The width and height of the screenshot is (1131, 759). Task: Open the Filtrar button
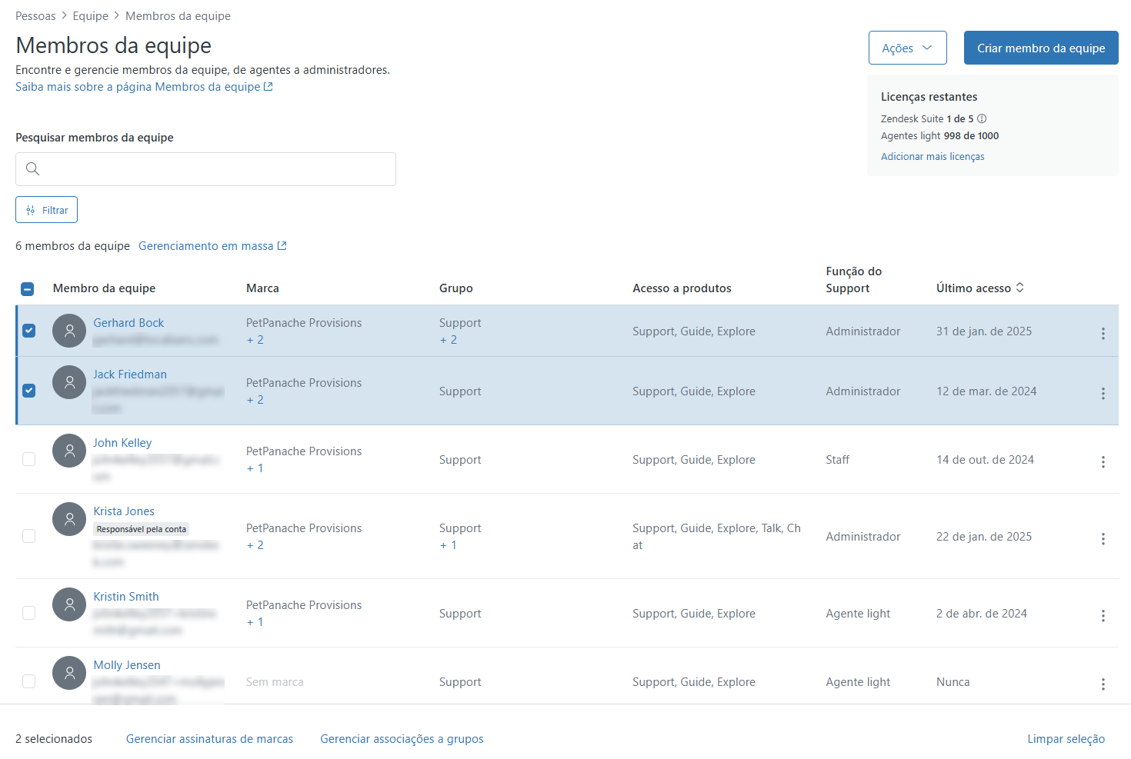pyautogui.click(x=46, y=210)
